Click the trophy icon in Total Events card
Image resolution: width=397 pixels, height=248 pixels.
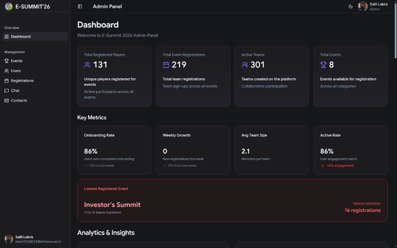[x=323, y=65]
